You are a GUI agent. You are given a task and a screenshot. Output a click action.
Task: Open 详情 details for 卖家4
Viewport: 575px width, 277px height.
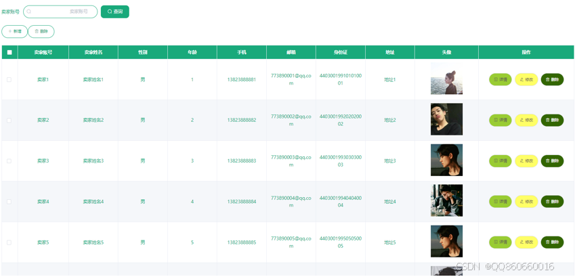pyautogui.click(x=501, y=201)
